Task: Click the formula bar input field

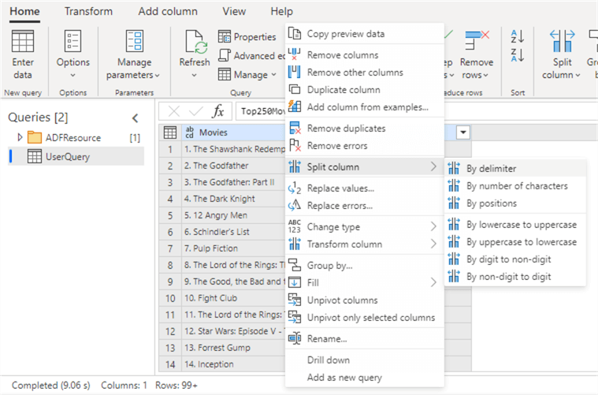Action: [x=260, y=111]
